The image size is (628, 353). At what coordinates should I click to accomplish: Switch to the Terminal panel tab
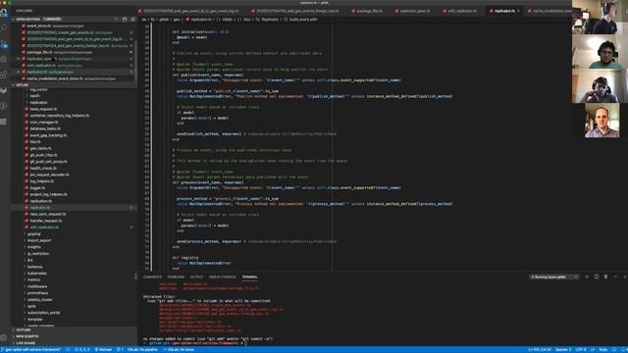249,277
